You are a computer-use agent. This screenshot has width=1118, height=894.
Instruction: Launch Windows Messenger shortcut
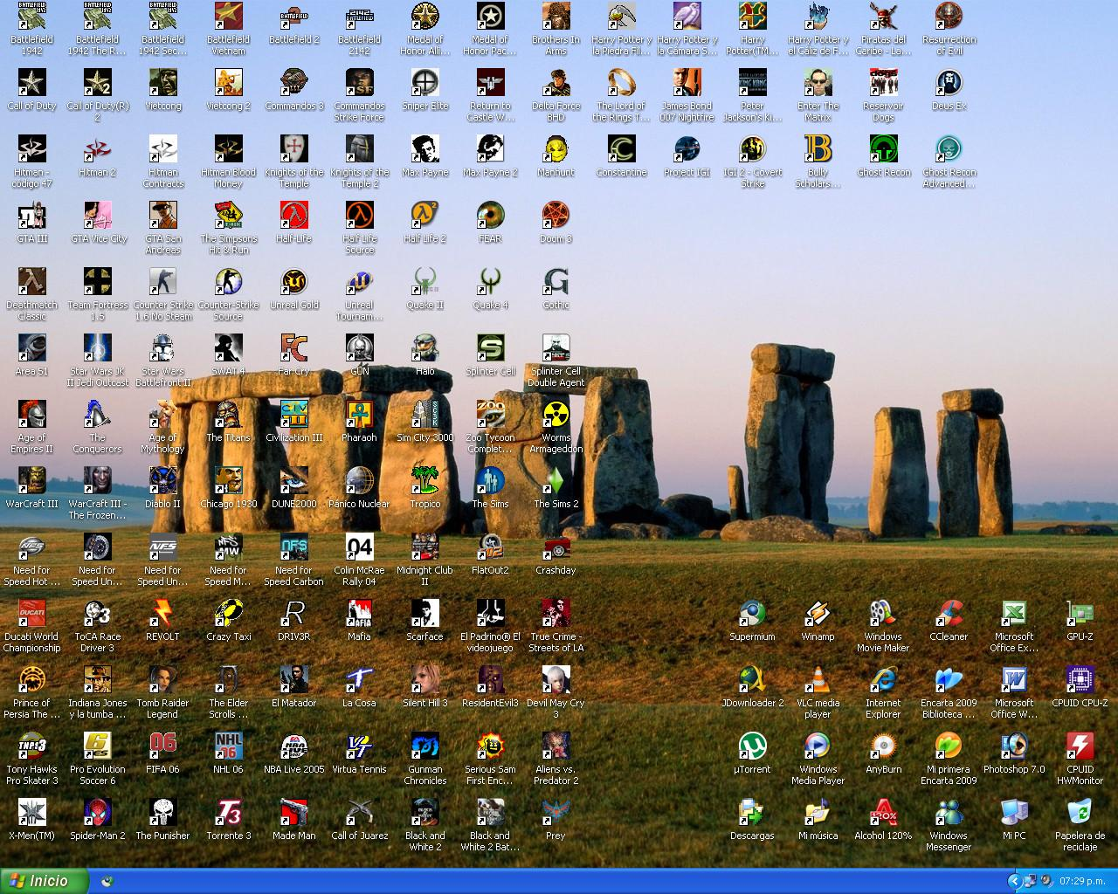(x=949, y=826)
